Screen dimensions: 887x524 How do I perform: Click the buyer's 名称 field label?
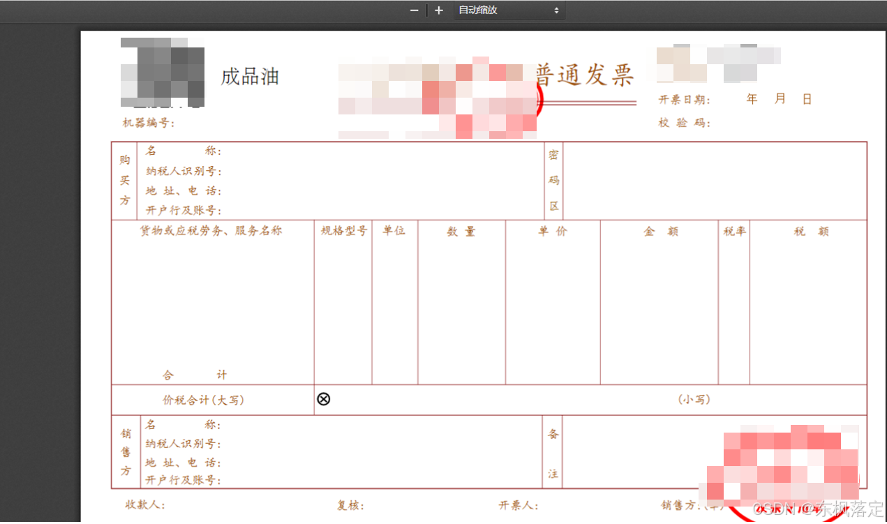[184, 151]
